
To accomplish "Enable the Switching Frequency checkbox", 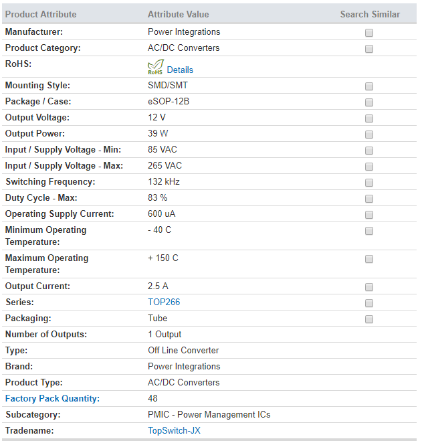I will pyautogui.click(x=369, y=183).
